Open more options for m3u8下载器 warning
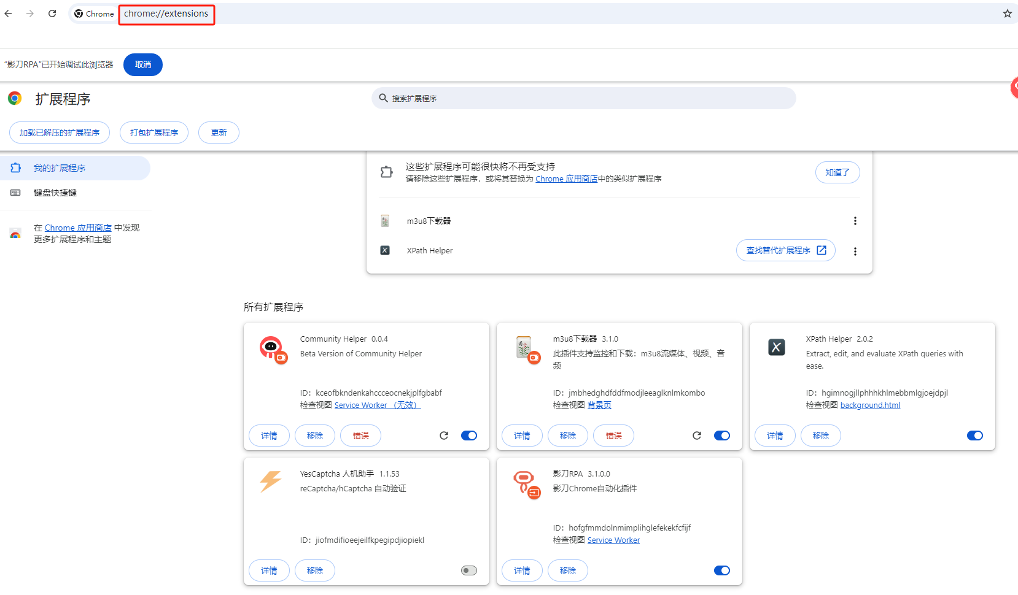The image size is (1018, 595). click(x=855, y=221)
